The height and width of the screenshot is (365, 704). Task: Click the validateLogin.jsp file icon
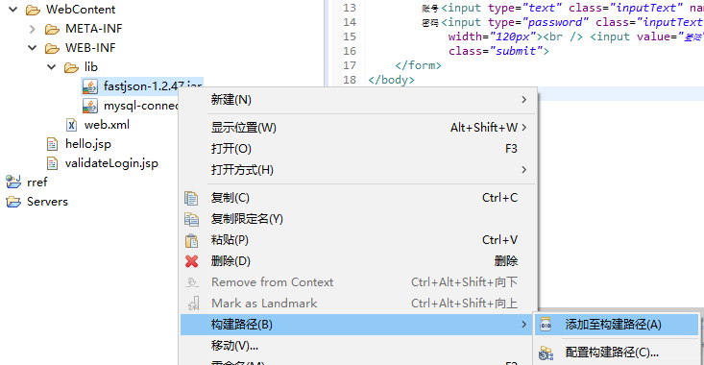click(x=52, y=163)
